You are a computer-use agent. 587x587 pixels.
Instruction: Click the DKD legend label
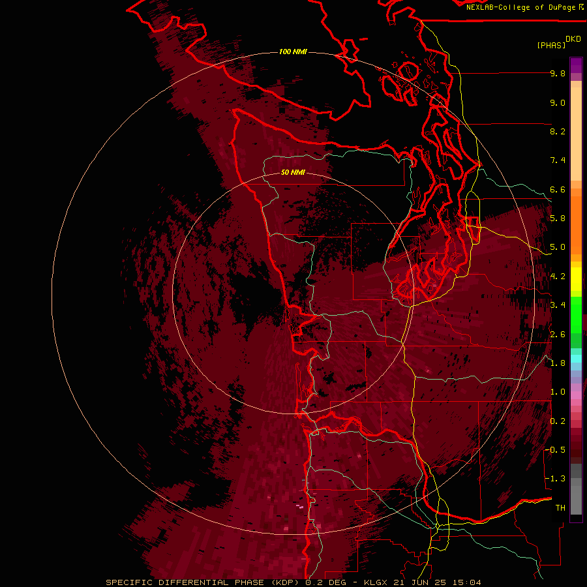(x=573, y=38)
